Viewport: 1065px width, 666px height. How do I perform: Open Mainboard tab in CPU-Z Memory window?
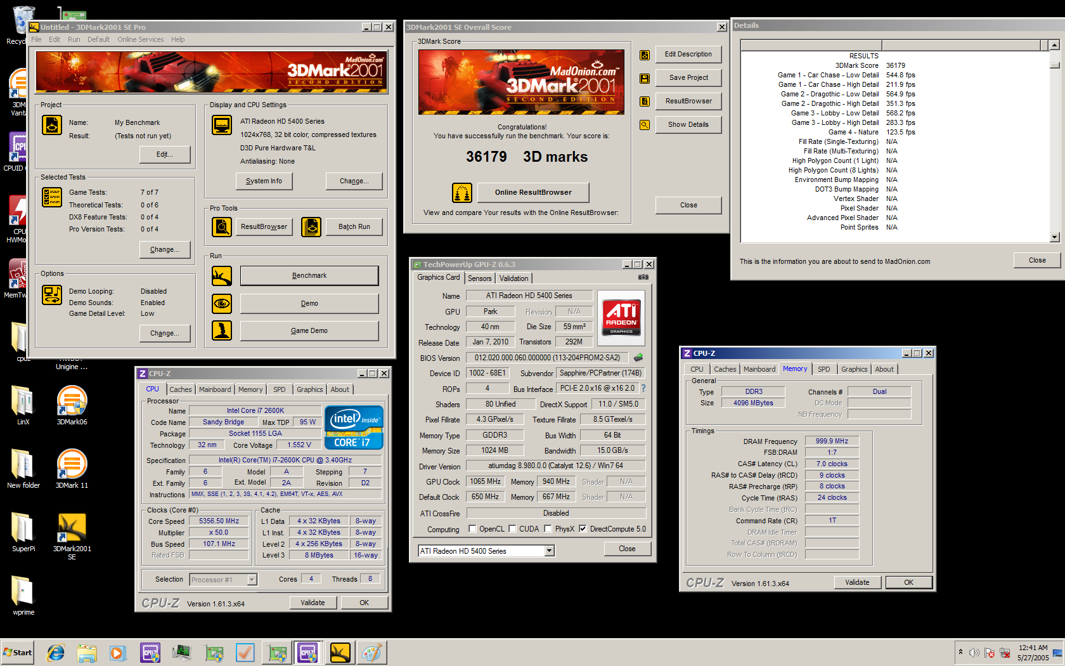coord(759,369)
